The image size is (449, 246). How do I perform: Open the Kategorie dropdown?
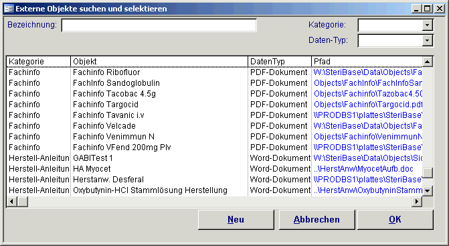[427, 25]
